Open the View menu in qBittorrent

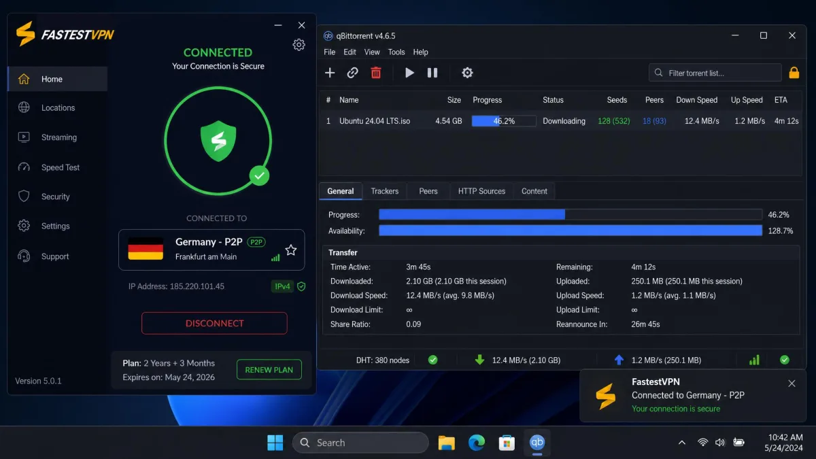[372, 52]
